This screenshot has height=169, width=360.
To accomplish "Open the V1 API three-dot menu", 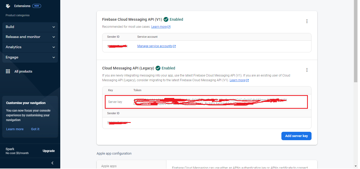I will [x=307, y=21].
